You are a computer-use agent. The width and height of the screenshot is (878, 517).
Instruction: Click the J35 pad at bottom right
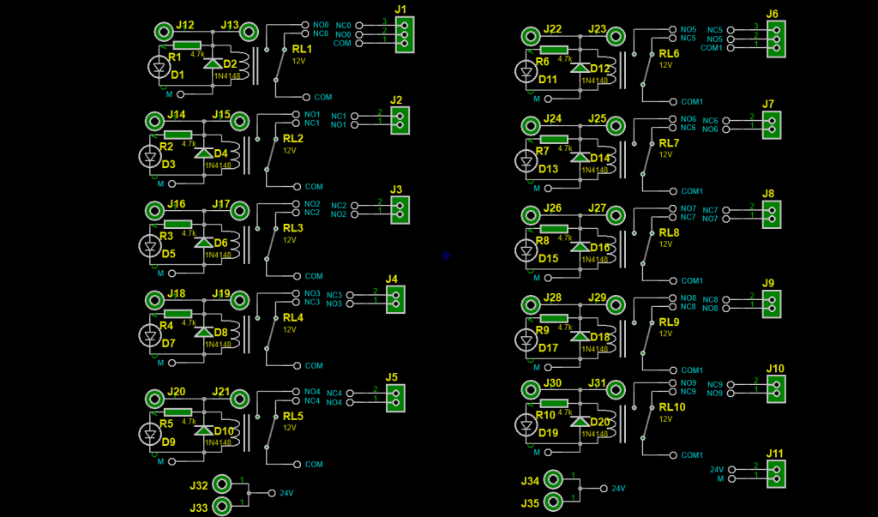tap(556, 501)
